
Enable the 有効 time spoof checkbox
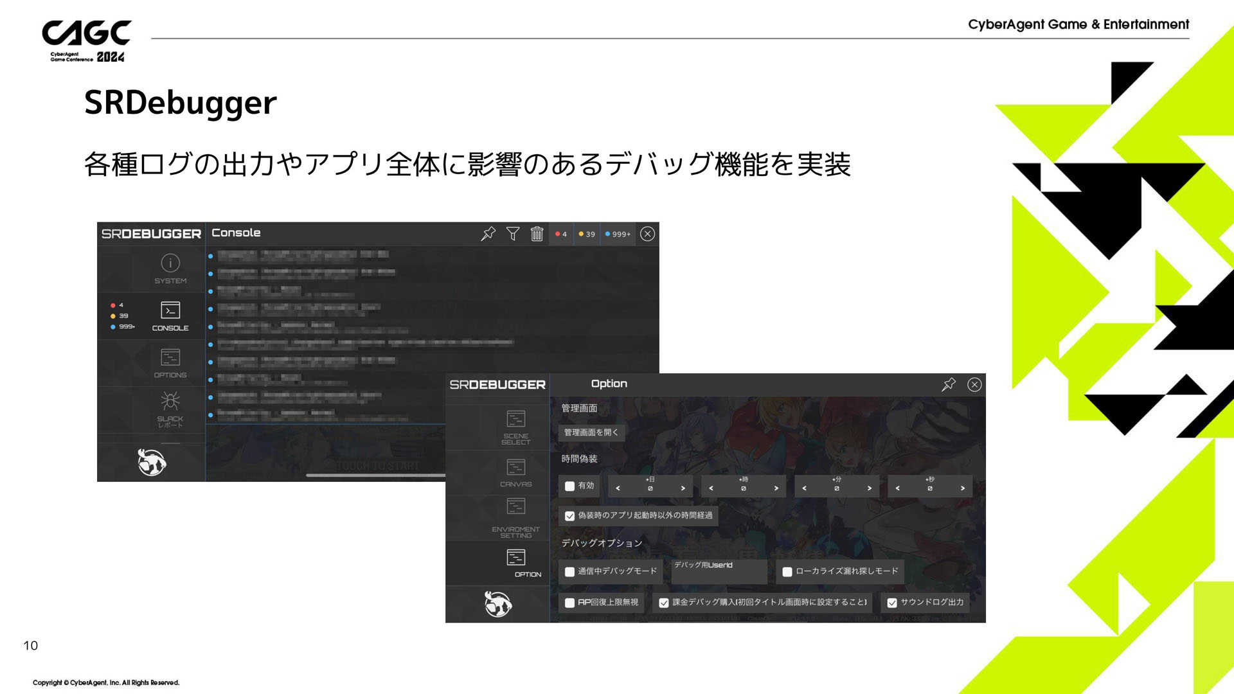(569, 486)
